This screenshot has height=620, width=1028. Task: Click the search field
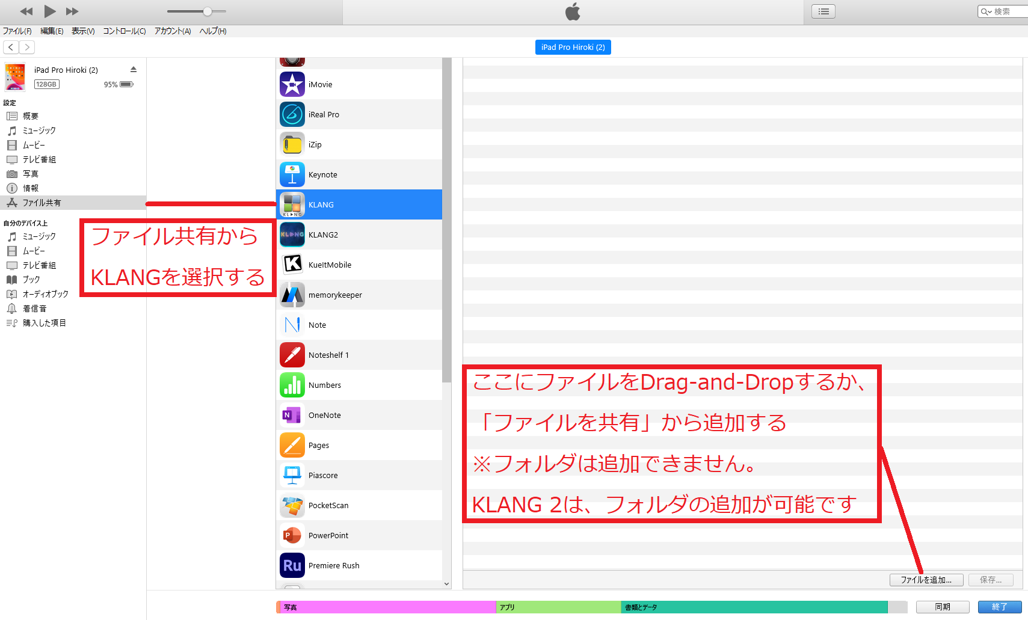tap(1008, 11)
